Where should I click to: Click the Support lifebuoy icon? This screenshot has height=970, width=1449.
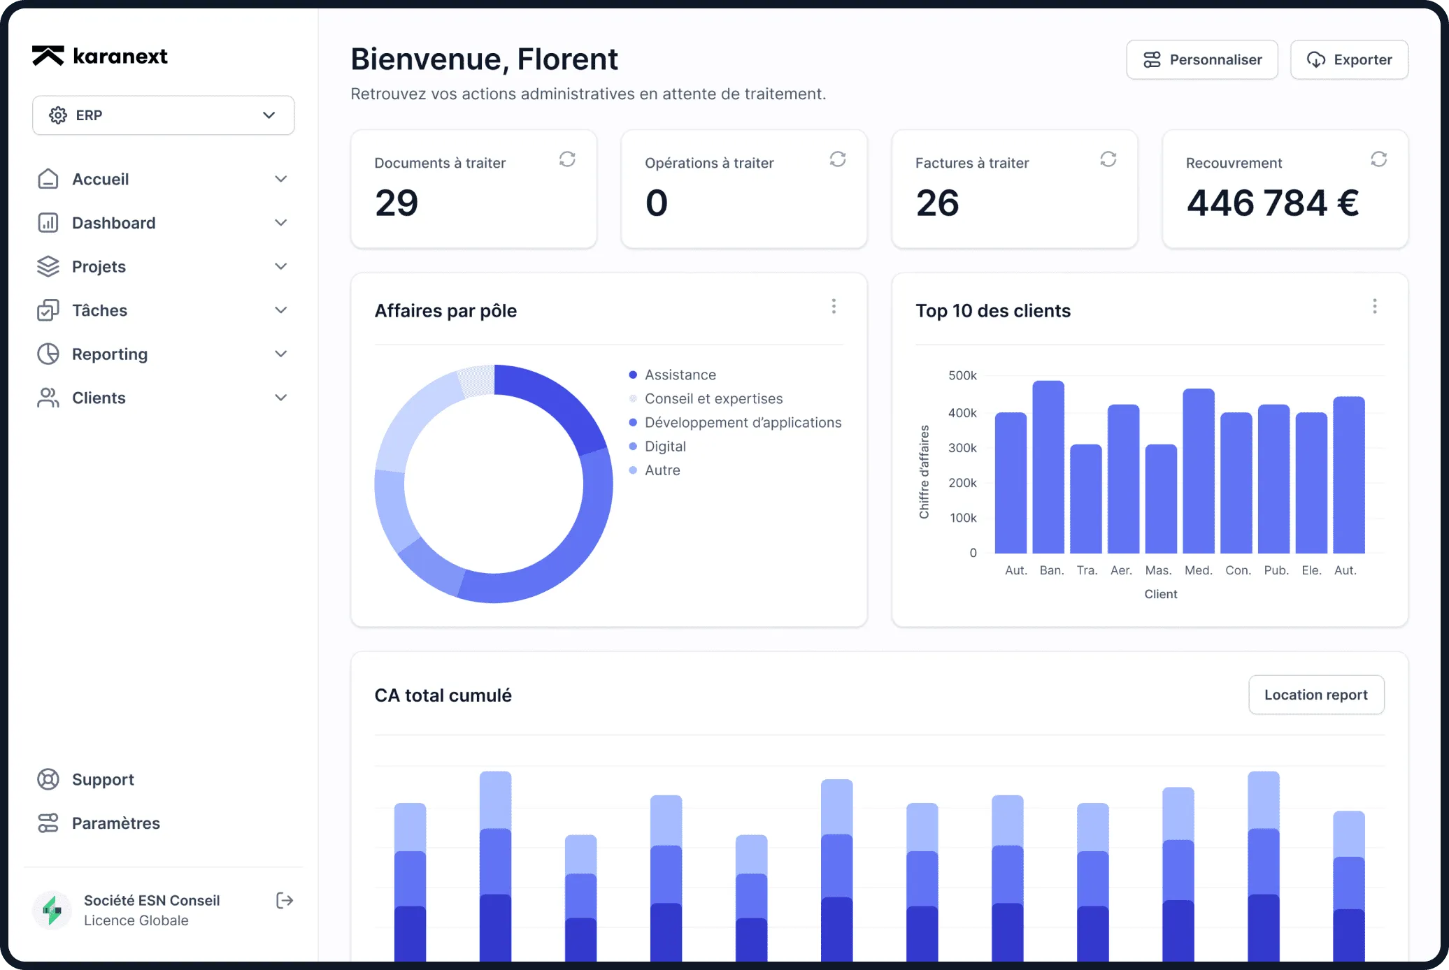coord(48,779)
